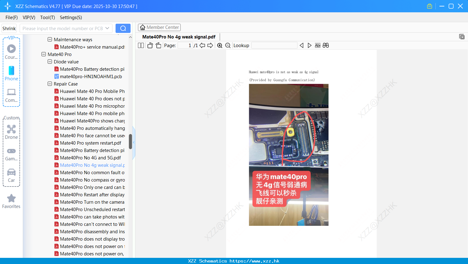Open the File(F) menu
The height and width of the screenshot is (264, 468).
coord(12,18)
